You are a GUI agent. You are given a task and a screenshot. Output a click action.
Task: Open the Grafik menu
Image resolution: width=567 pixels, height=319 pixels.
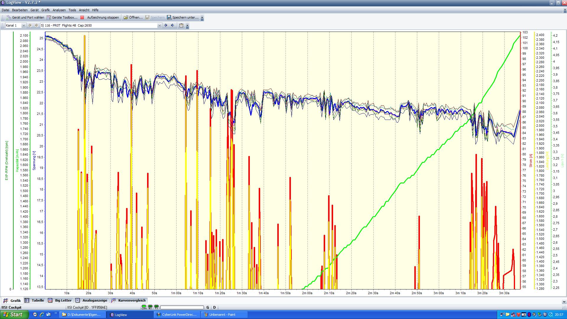click(45, 10)
